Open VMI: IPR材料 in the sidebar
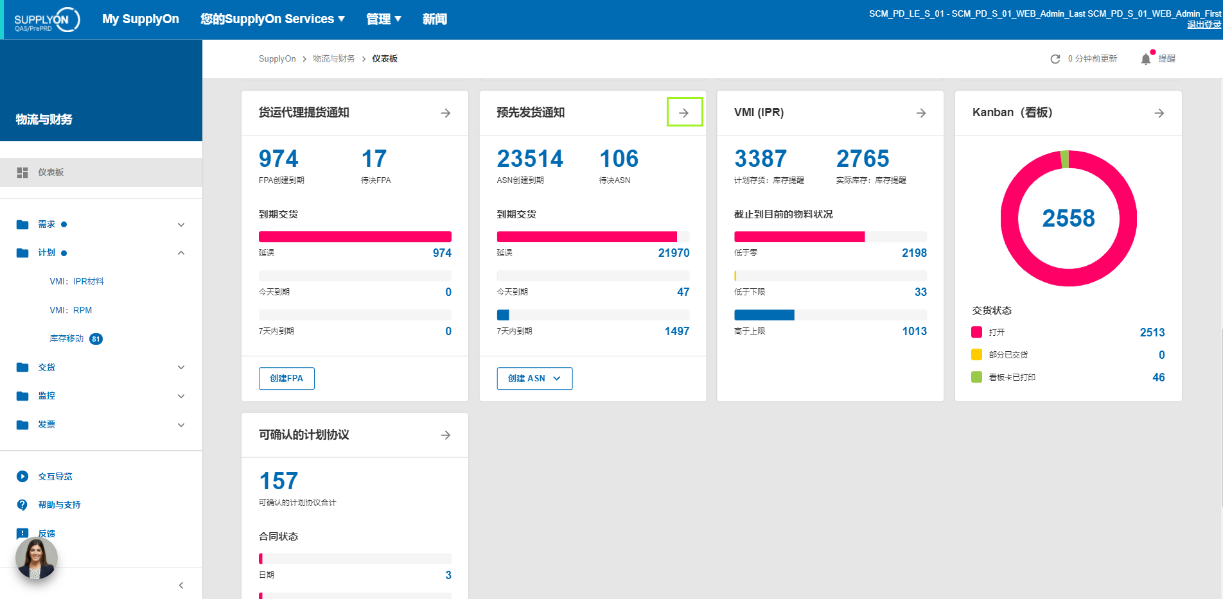 tap(77, 281)
